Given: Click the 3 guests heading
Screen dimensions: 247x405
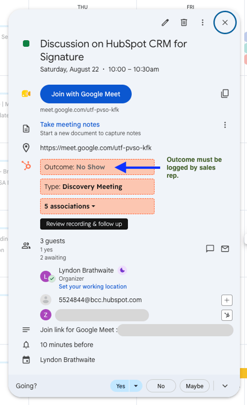Looking at the screenshot, I should click(53, 241).
